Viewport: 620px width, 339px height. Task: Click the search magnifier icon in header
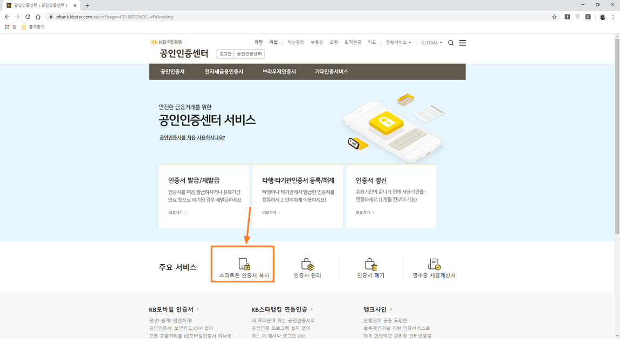pos(451,43)
